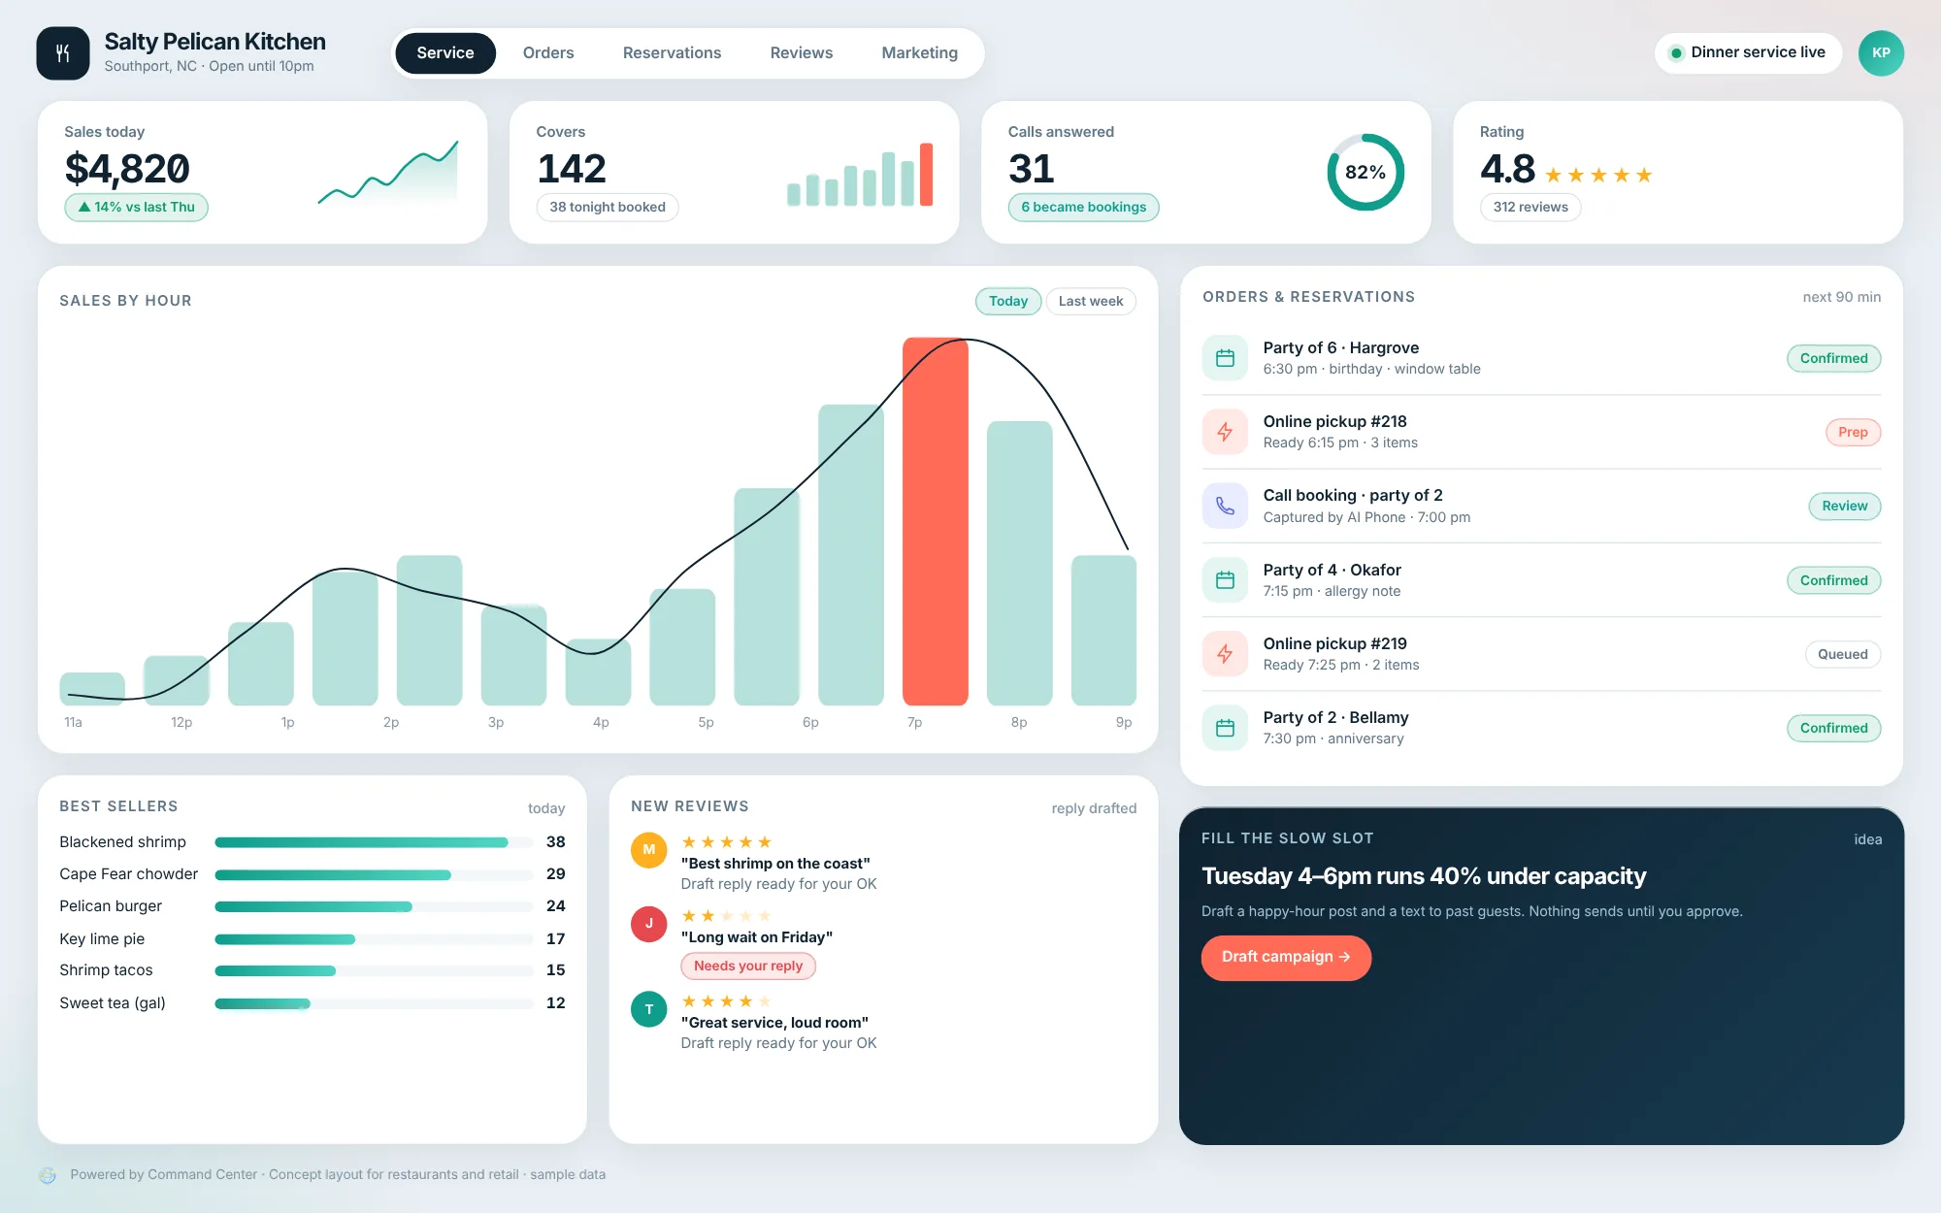The height and width of the screenshot is (1213, 1941).
Task: Click the phone icon for Call booking
Action: (1225, 506)
